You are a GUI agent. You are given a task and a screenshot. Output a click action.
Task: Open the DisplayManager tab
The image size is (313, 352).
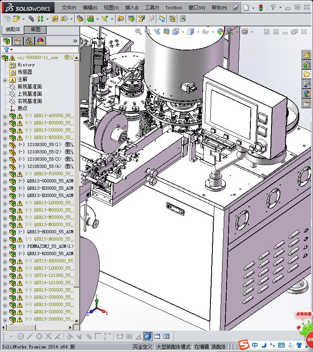pyautogui.click(x=40, y=41)
